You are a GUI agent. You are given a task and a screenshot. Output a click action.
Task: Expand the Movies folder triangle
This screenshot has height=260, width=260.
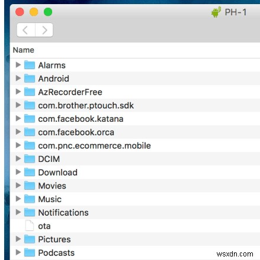(x=18, y=186)
